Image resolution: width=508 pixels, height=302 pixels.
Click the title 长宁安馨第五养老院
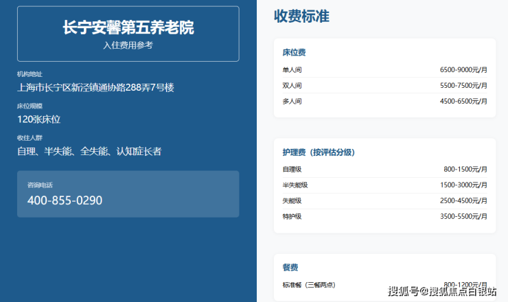point(128,27)
